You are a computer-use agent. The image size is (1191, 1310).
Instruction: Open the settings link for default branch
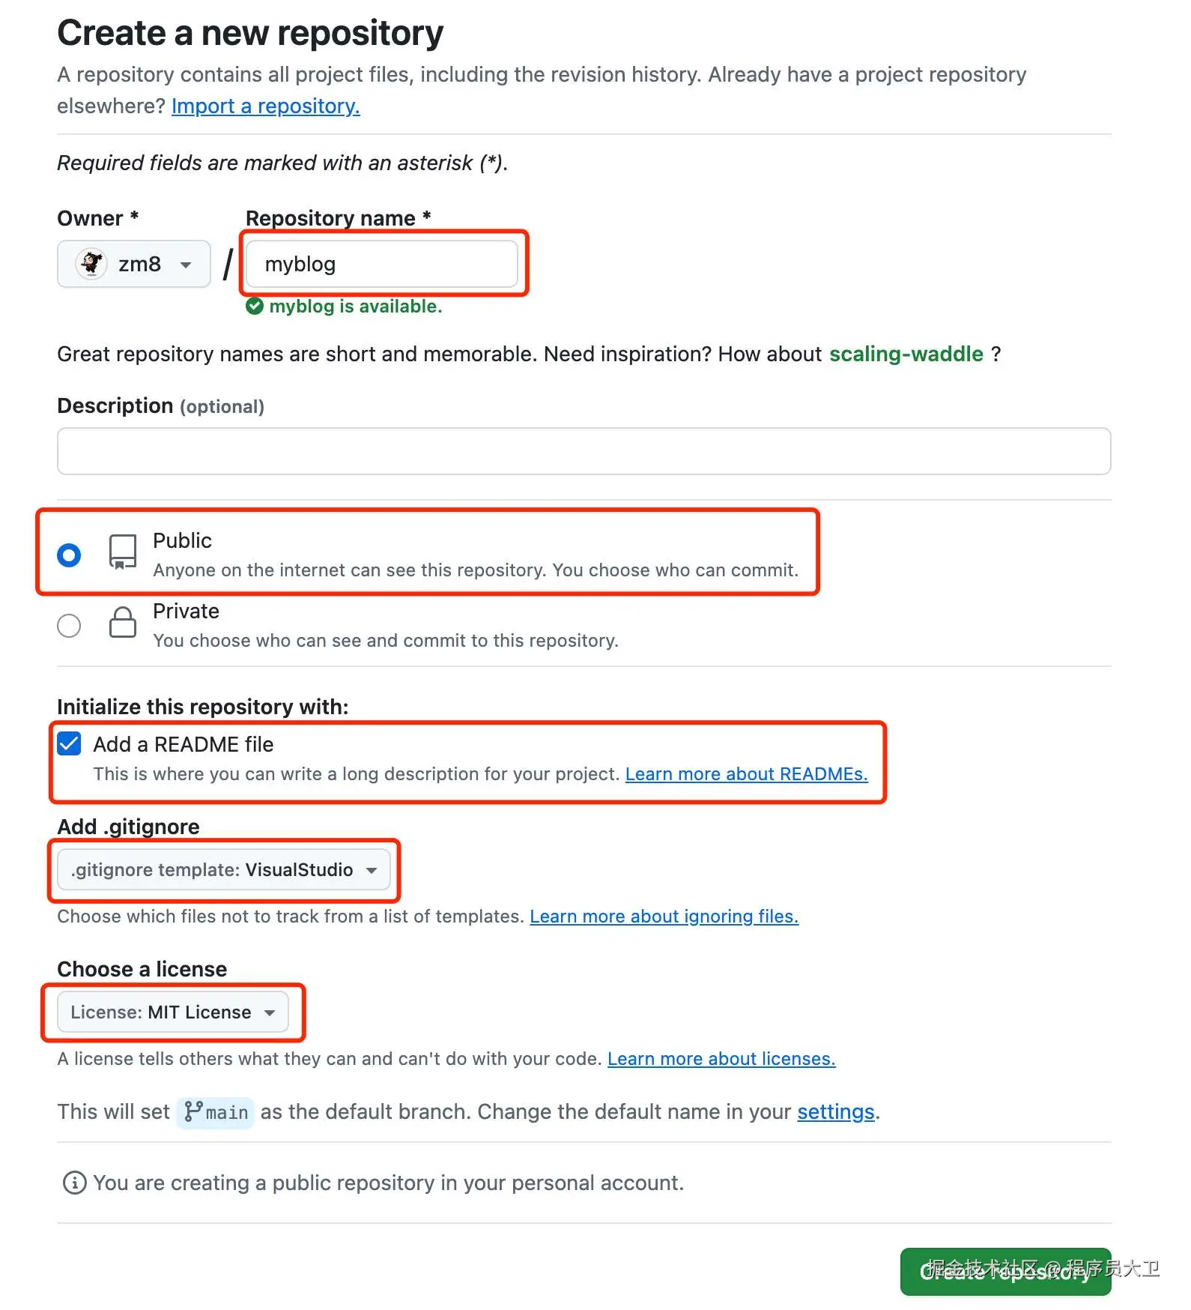coord(835,1112)
